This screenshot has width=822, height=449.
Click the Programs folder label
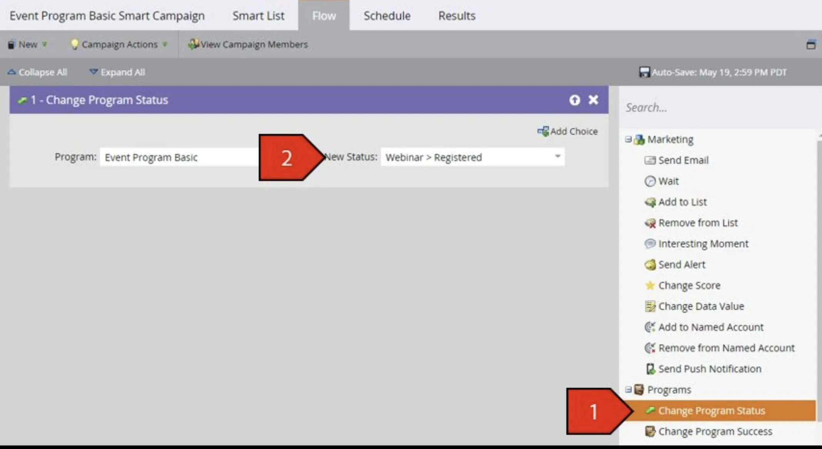pos(669,389)
